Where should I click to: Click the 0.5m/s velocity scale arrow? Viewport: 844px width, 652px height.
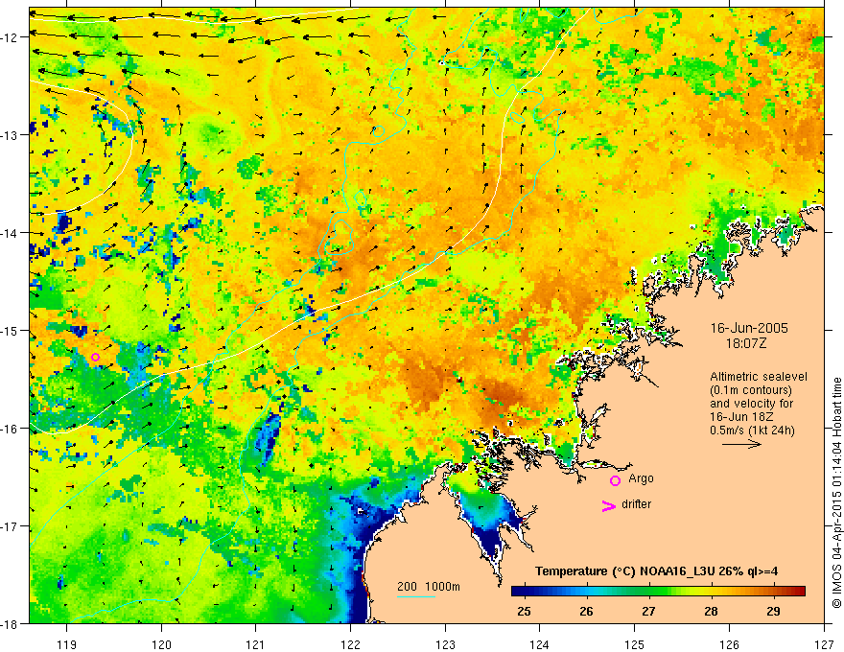point(741,444)
